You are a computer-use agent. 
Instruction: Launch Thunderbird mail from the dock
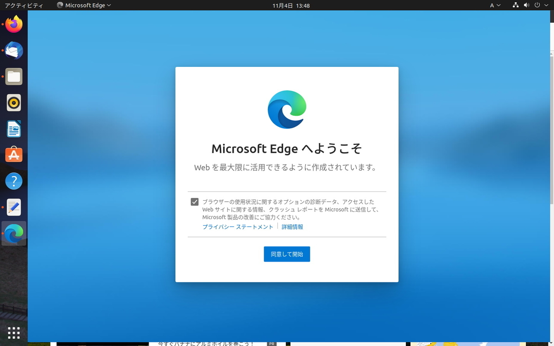(14, 50)
